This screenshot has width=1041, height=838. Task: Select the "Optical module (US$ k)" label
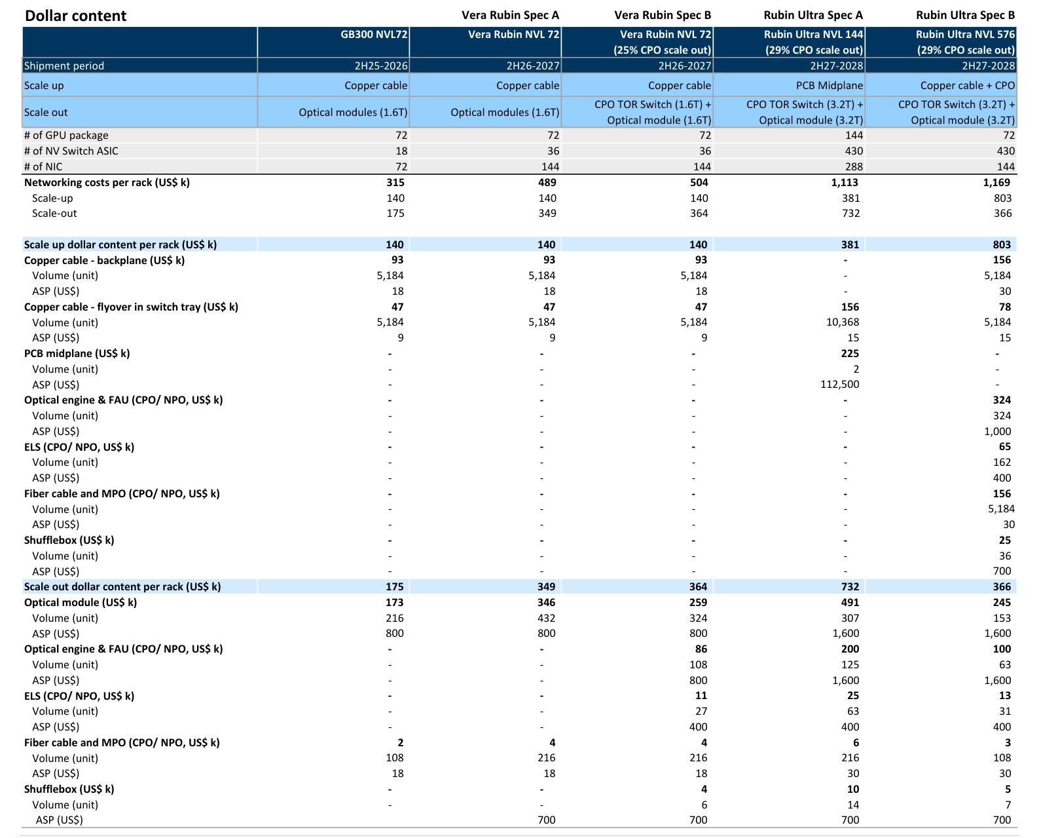coord(81,602)
